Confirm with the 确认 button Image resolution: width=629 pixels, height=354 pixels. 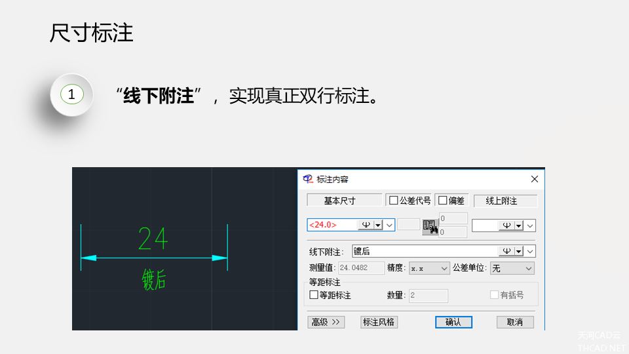click(453, 322)
